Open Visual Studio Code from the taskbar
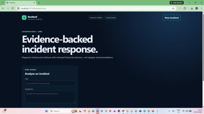The height and width of the screenshot is (114, 204). [x=145, y=111]
